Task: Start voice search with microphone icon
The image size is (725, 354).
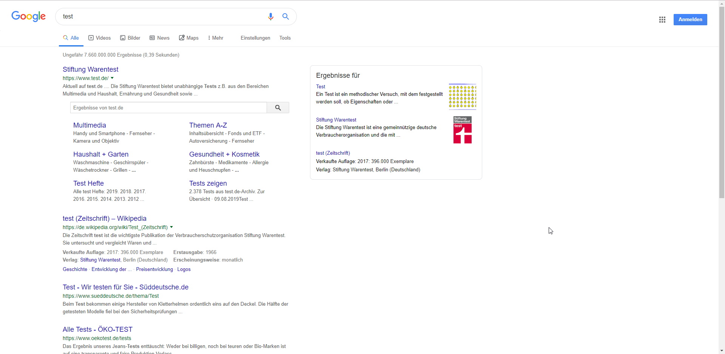Action: pyautogui.click(x=270, y=17)
